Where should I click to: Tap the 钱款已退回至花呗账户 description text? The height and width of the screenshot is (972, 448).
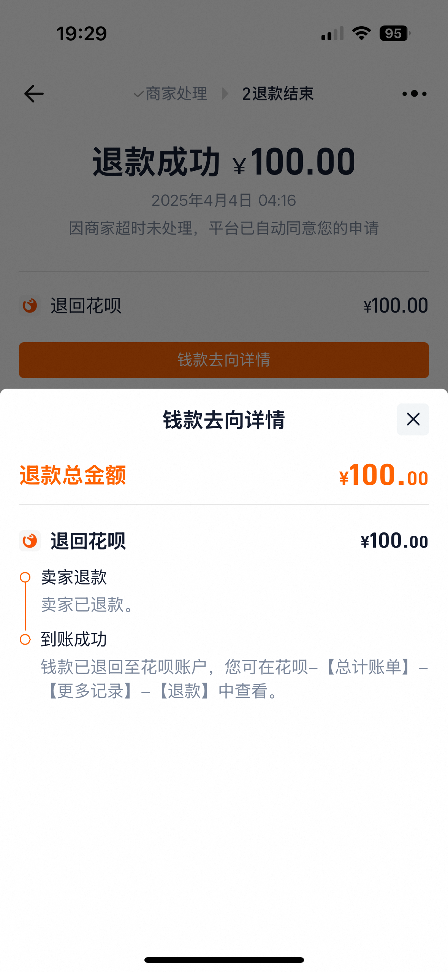234,679
